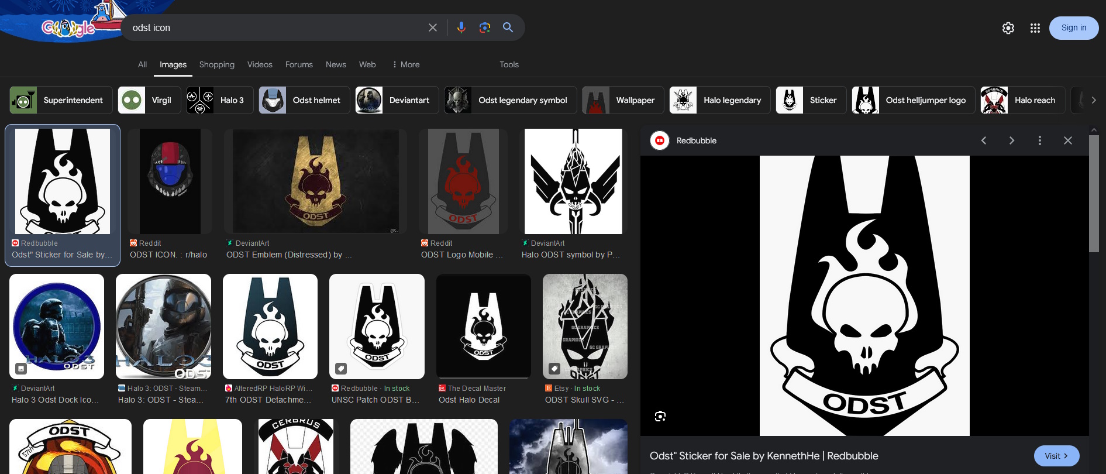Image resolution: width=1106 pixels, height=474 pixels.
Task: Select the Deviantart filter chip
Action: [x=397, y=100]
